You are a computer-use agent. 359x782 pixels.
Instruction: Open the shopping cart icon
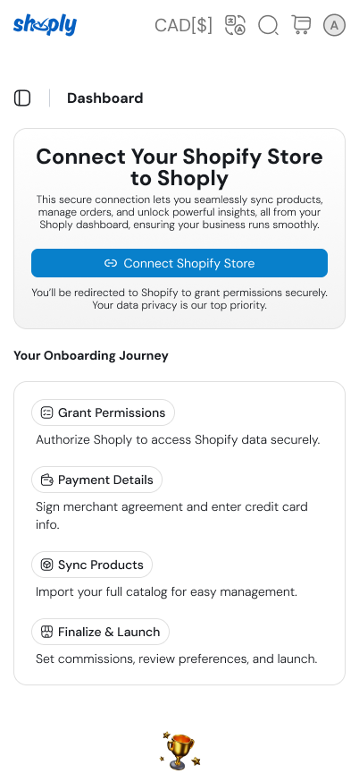pos(301,25)
